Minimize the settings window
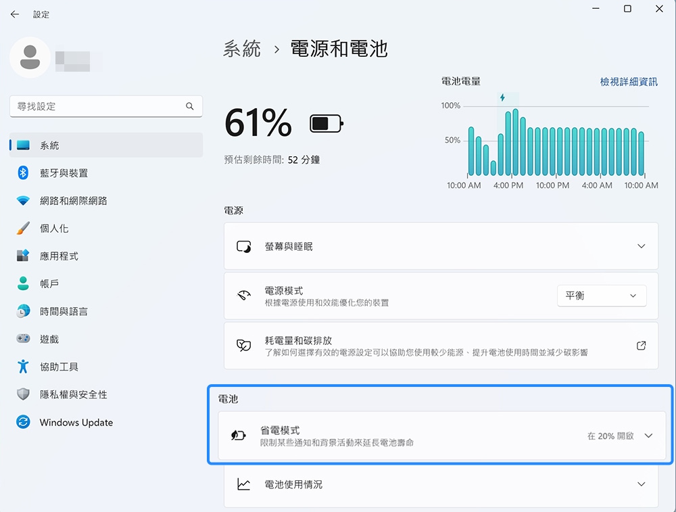Screen dimensions: 676x512 click(x=596, y=9)
